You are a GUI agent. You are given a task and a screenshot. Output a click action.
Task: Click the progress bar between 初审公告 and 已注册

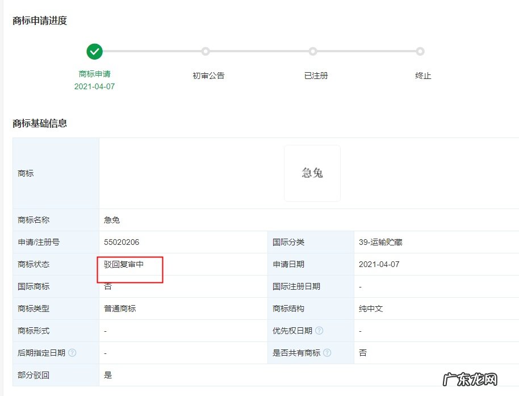coord(259,51)
